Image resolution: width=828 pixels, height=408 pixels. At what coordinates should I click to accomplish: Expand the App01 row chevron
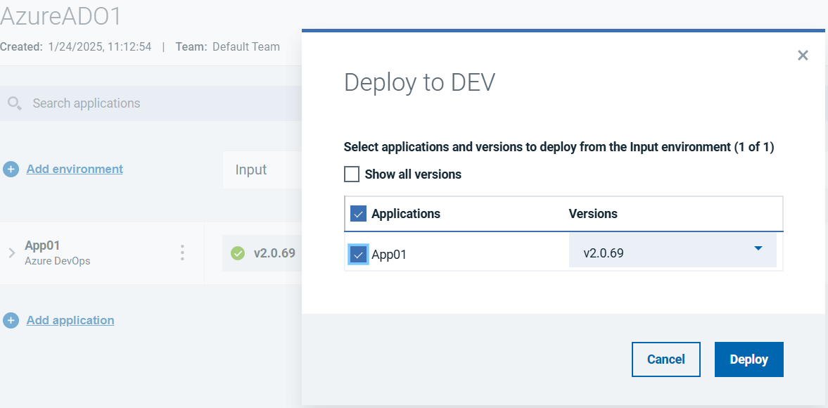[x=11, y=253]
